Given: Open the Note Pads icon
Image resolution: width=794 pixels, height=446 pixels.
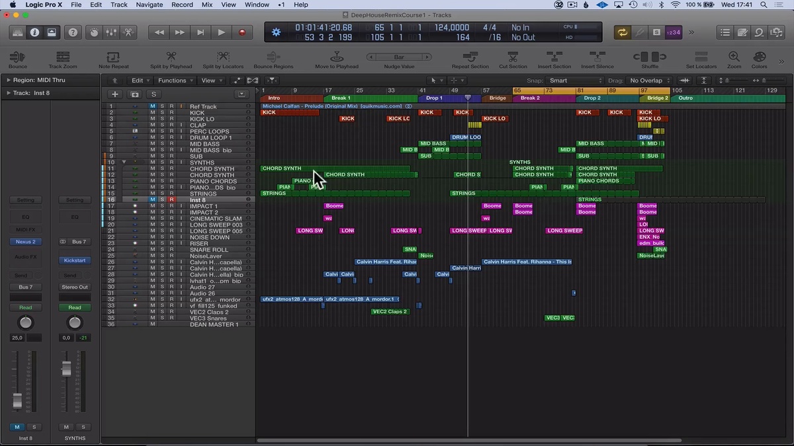Looking at the screenshot, I should point(742,32).
